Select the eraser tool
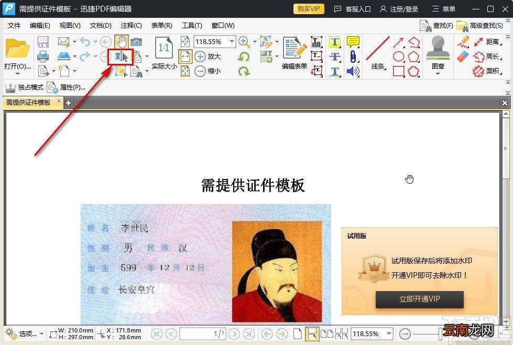This screenshot has width=513, height=345. click(x=463, y=56)
